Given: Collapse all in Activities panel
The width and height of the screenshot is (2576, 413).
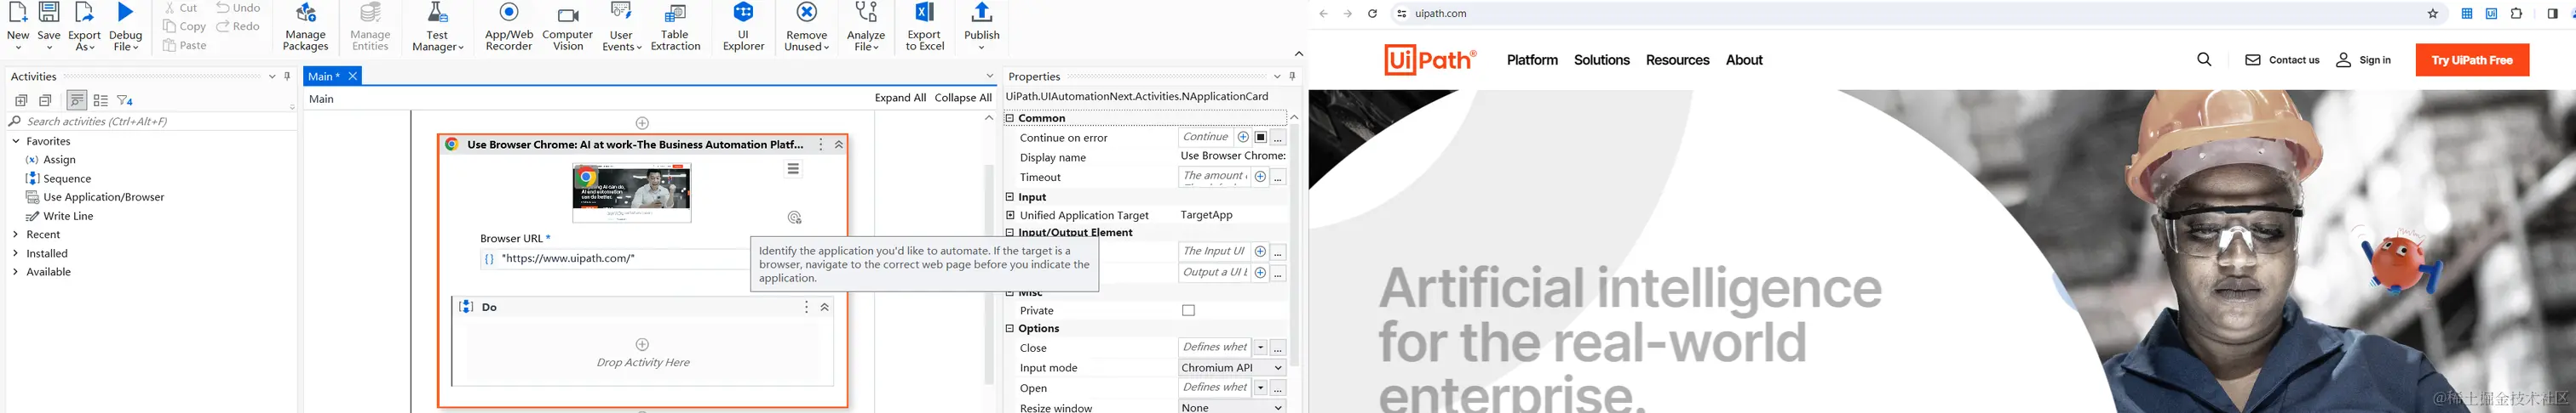Looking at the screenshot, I should tap(45, 101).
